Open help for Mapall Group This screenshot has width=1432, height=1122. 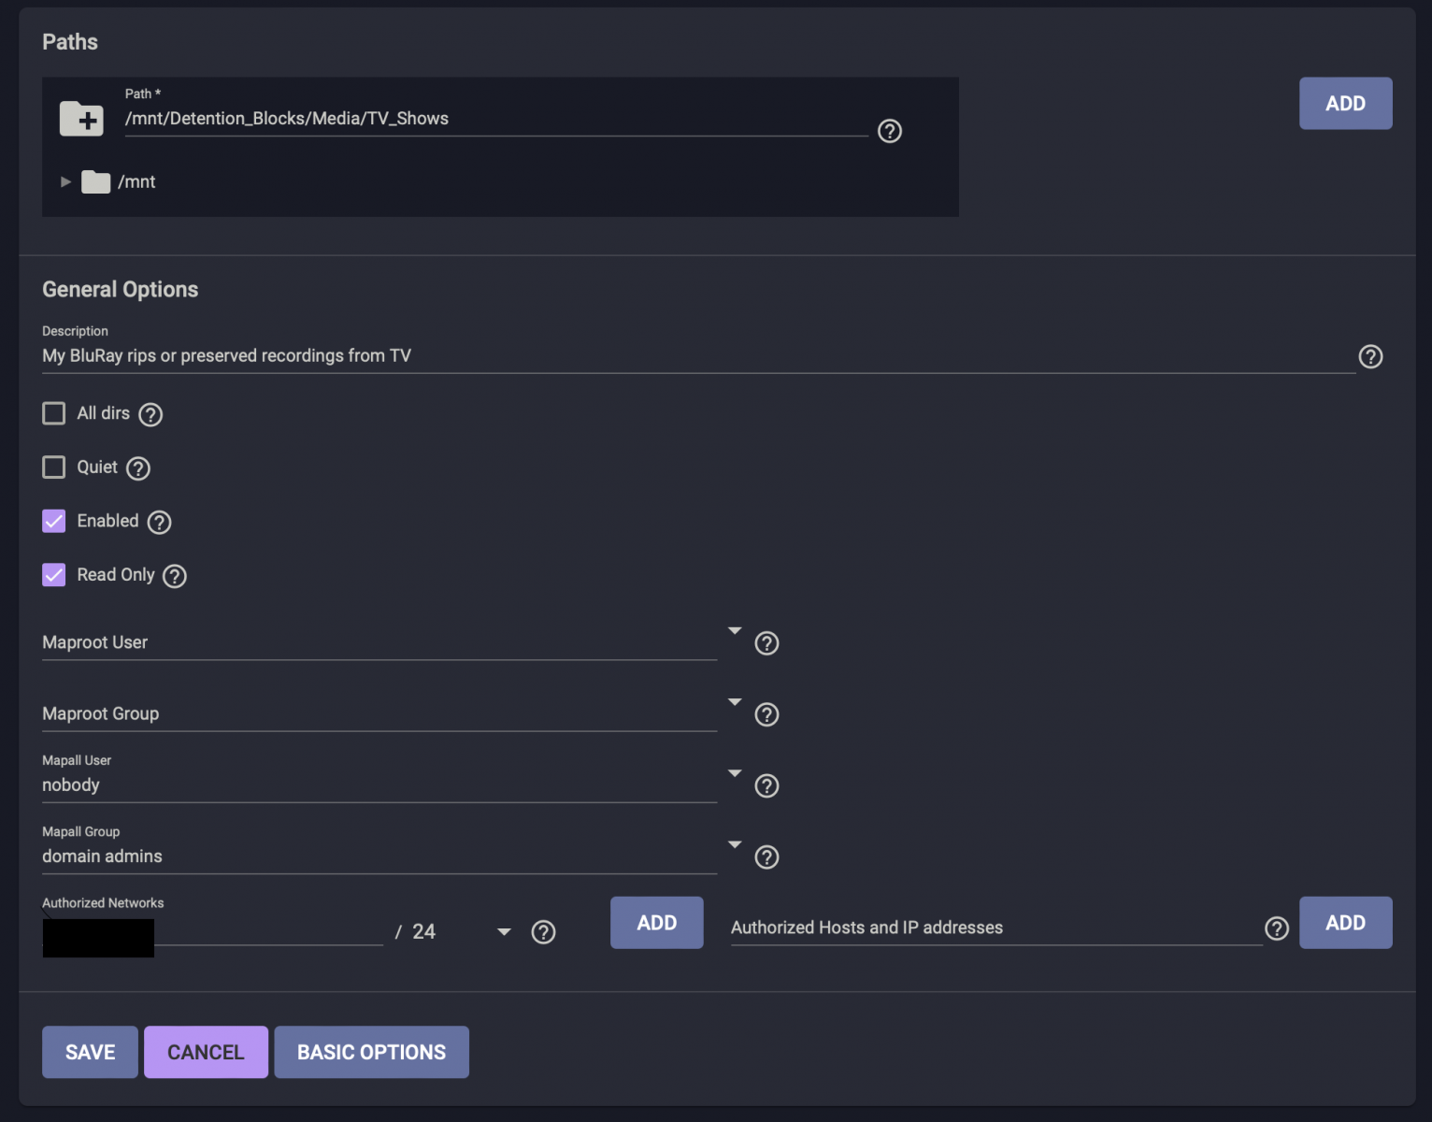766,857
